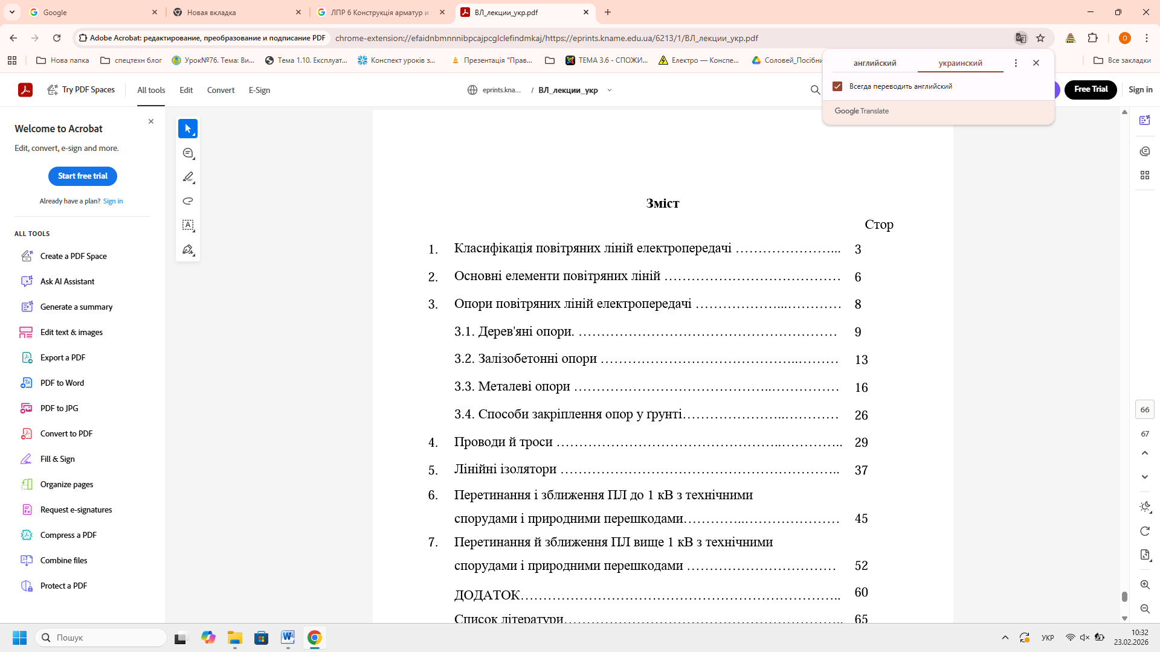Open search magnifier in Acrobat header
The image size is (1160, 652).
click(x=815, y=90)
